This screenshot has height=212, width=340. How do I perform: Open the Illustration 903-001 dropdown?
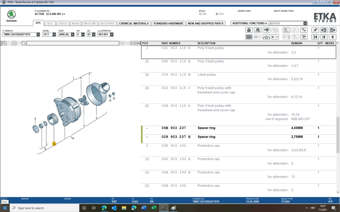[112, 34]
